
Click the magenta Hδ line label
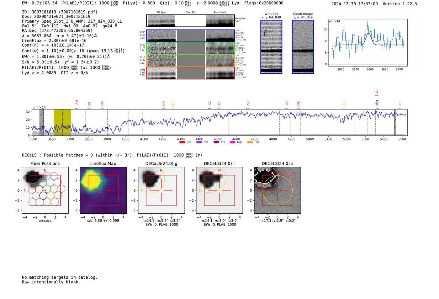[x=377, y=93]
